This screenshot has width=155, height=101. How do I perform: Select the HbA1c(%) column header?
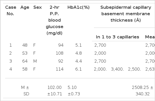pos(78,7)
